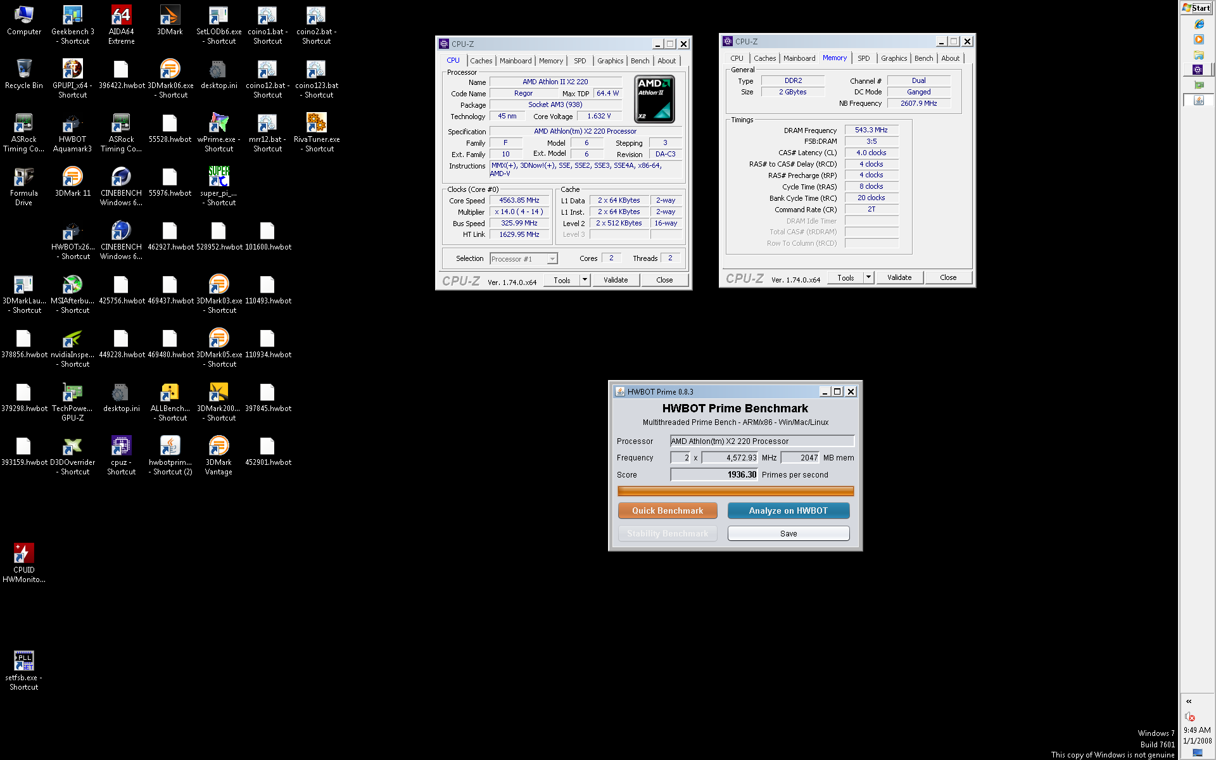Open the super_pi shortcut icon

coord(218,187)
